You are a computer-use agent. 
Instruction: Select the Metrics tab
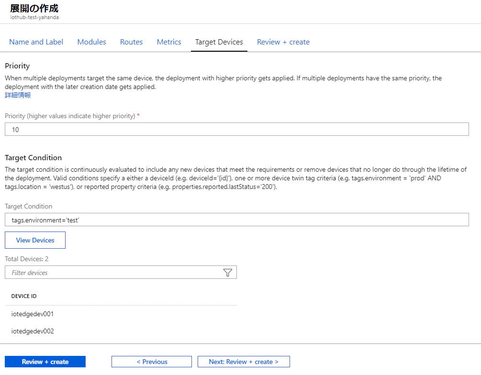click(169, 42)
